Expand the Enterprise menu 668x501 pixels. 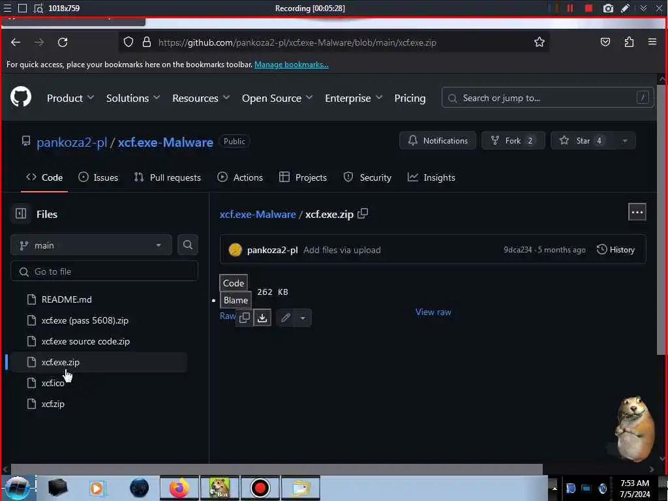point(354,98)
